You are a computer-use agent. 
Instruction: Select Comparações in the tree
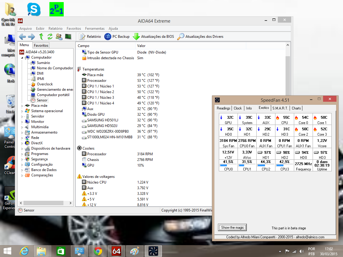pos(42,175)
